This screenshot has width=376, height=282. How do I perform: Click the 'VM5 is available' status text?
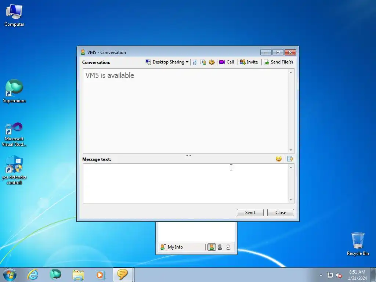[109, 75]
